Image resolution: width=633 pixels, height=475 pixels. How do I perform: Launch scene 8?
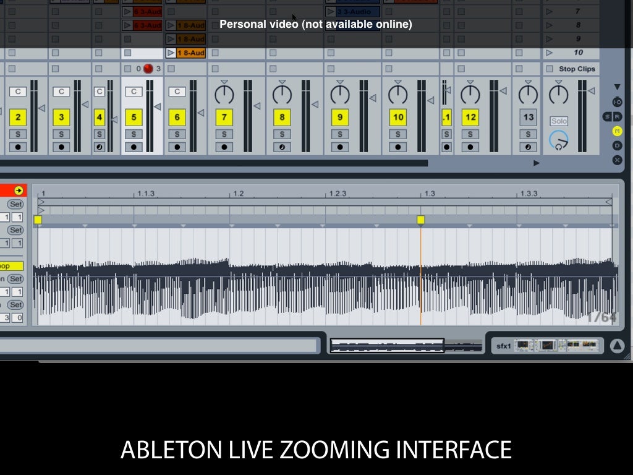tap(550, 25)
